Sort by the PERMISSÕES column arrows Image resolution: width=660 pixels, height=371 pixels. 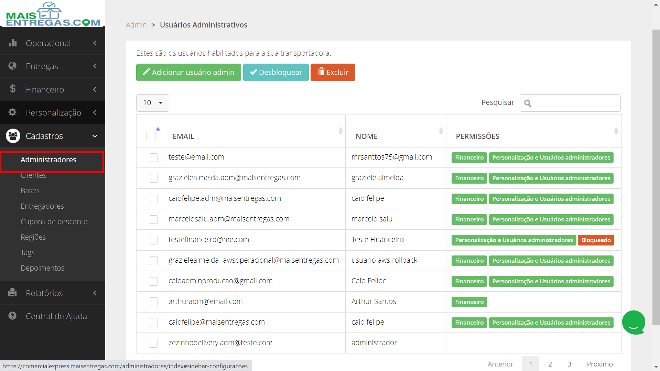tap(616, 131)
